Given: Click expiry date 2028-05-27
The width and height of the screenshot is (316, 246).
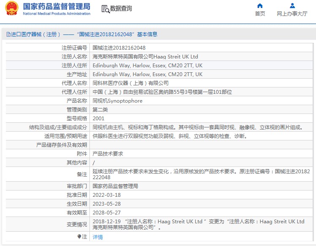Looking at the screenshot, I should pyautogui.click(x=107, y=213).
